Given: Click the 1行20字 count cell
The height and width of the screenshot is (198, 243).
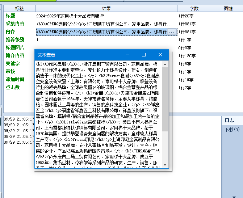Looking at the screenshot, I should (186, 16).
